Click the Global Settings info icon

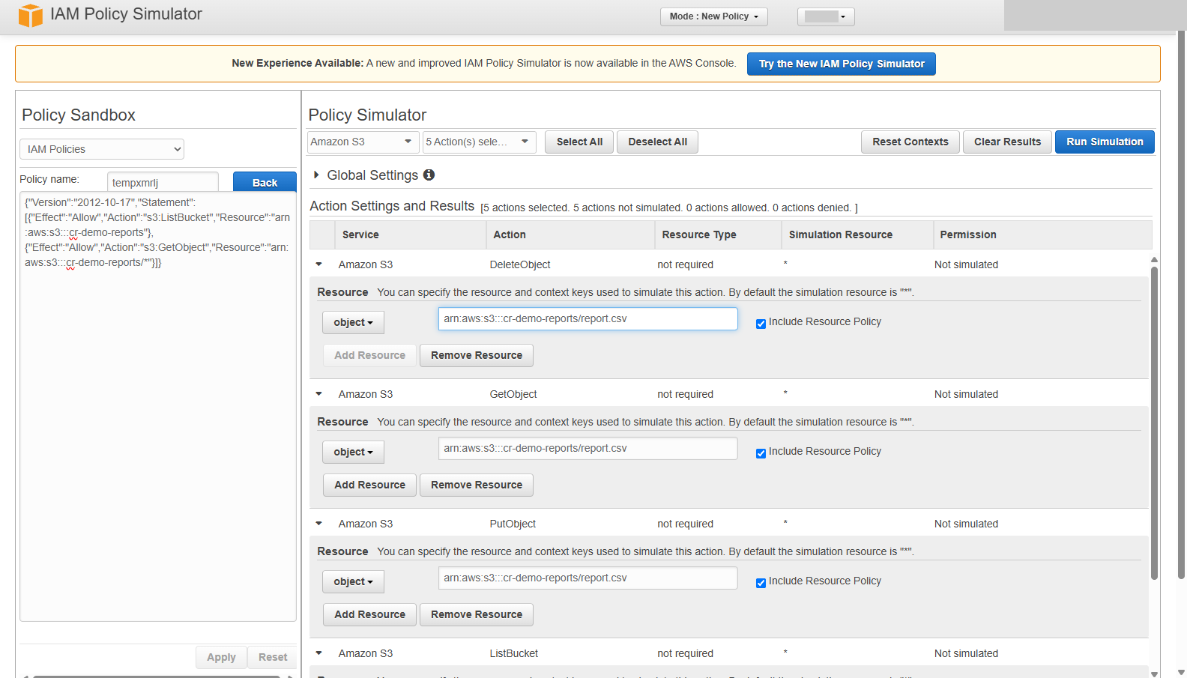pos(429,175)
